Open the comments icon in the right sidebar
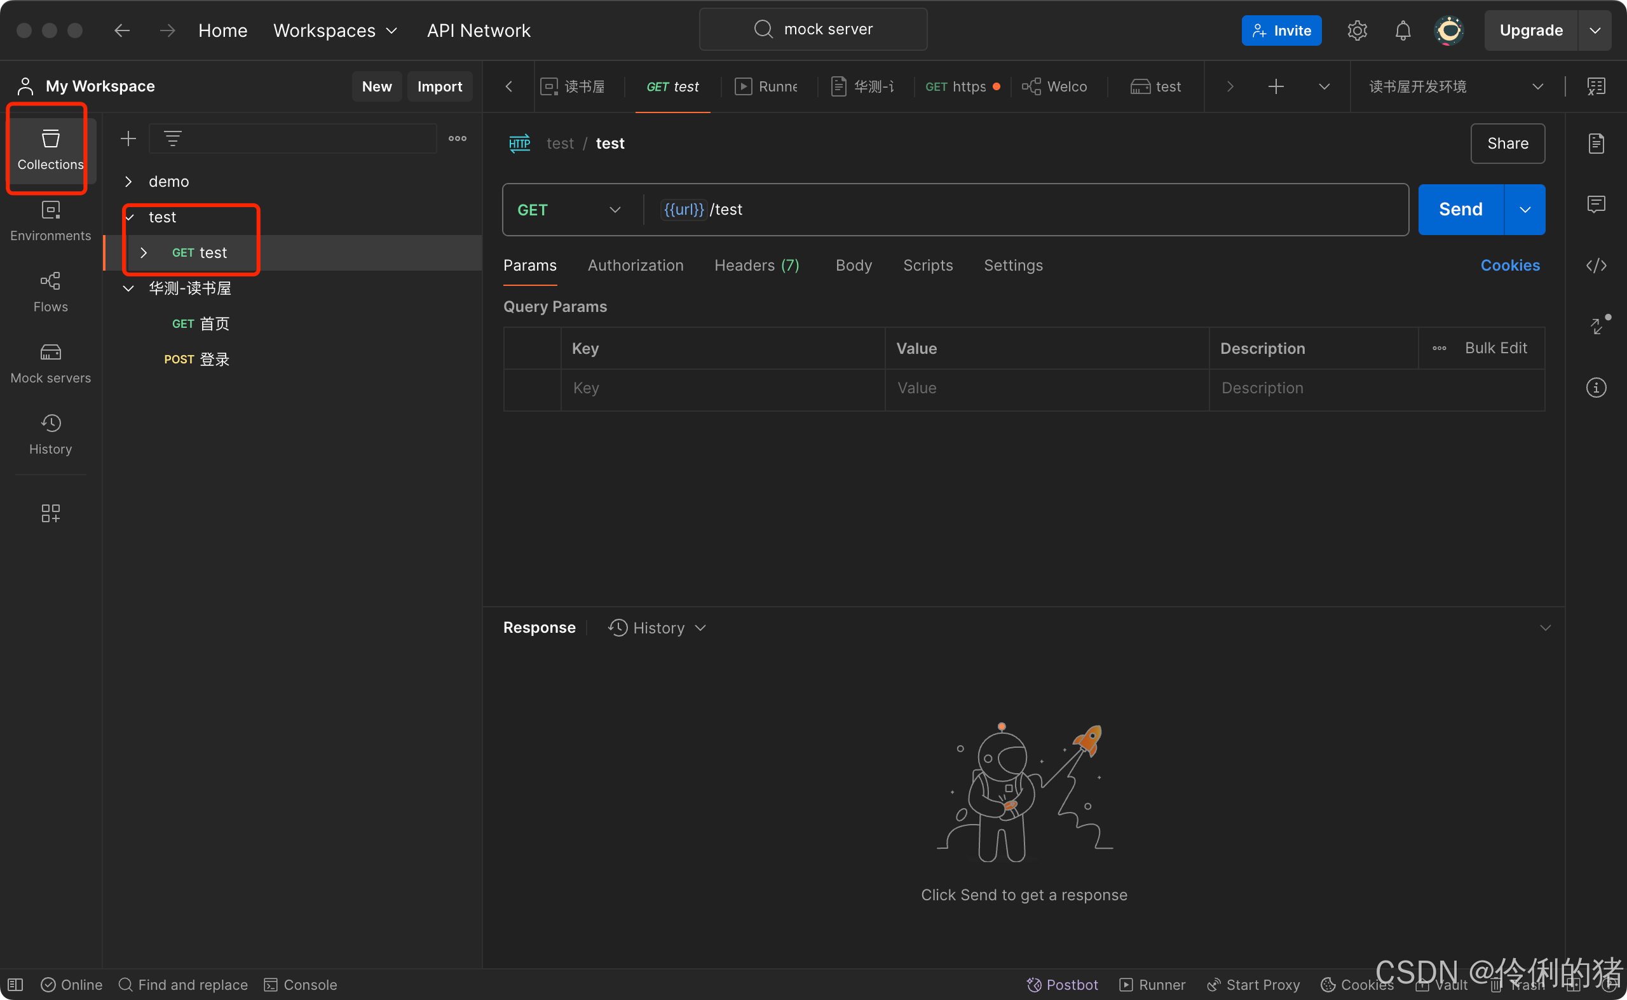The image size is (1627, 1000). (x=1595, y=205)
